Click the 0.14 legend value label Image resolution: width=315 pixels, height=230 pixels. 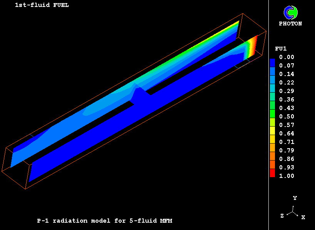pos(287,74)
